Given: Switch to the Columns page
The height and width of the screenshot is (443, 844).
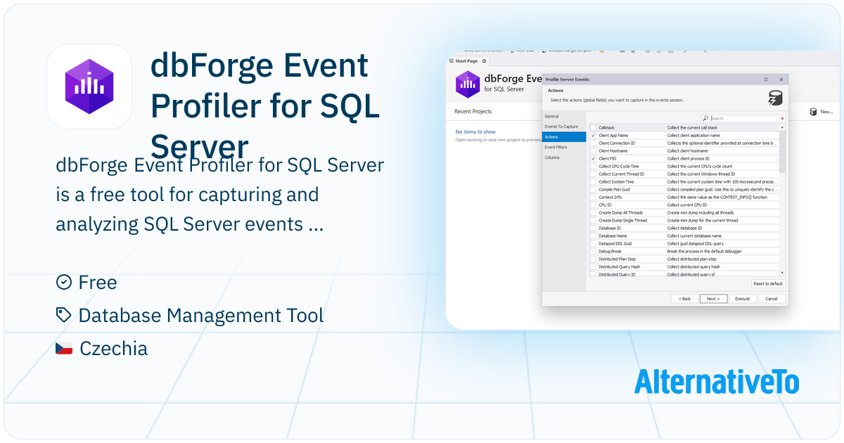Looking at the screenshot, I should click(563, 158).
